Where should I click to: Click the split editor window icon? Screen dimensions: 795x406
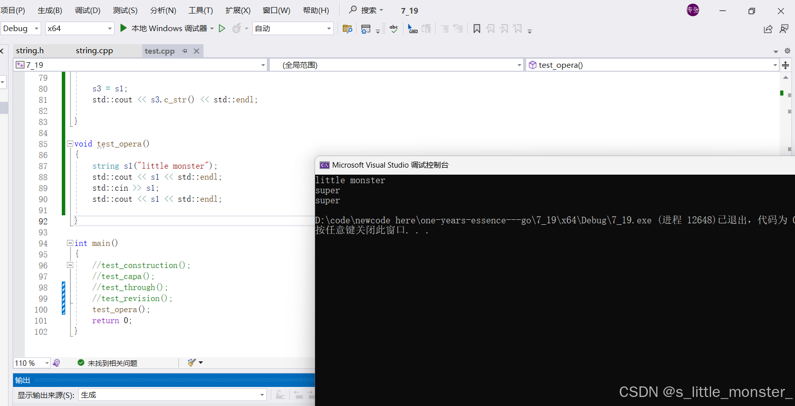coord(785,65)
